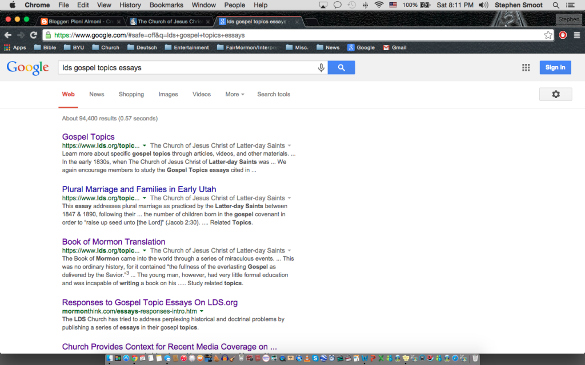Viewport: 585px width, 365px height.
Task: Open green arrow beside mormonthink.com URL
Action: [x=202, y=311]
